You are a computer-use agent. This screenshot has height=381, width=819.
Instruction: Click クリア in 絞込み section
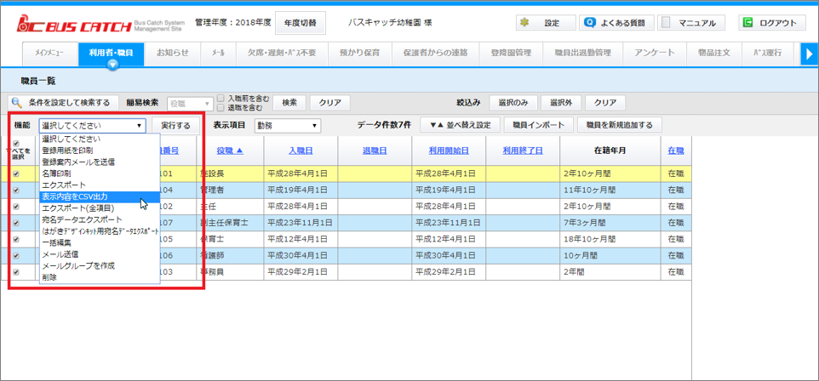(604, 103)
